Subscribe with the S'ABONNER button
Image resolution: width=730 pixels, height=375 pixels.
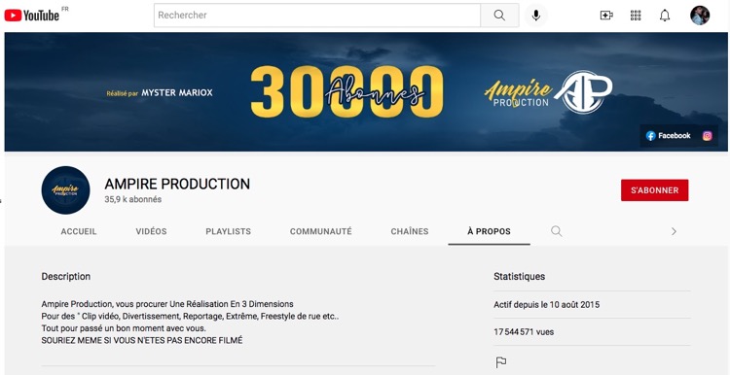coord(655,190)
